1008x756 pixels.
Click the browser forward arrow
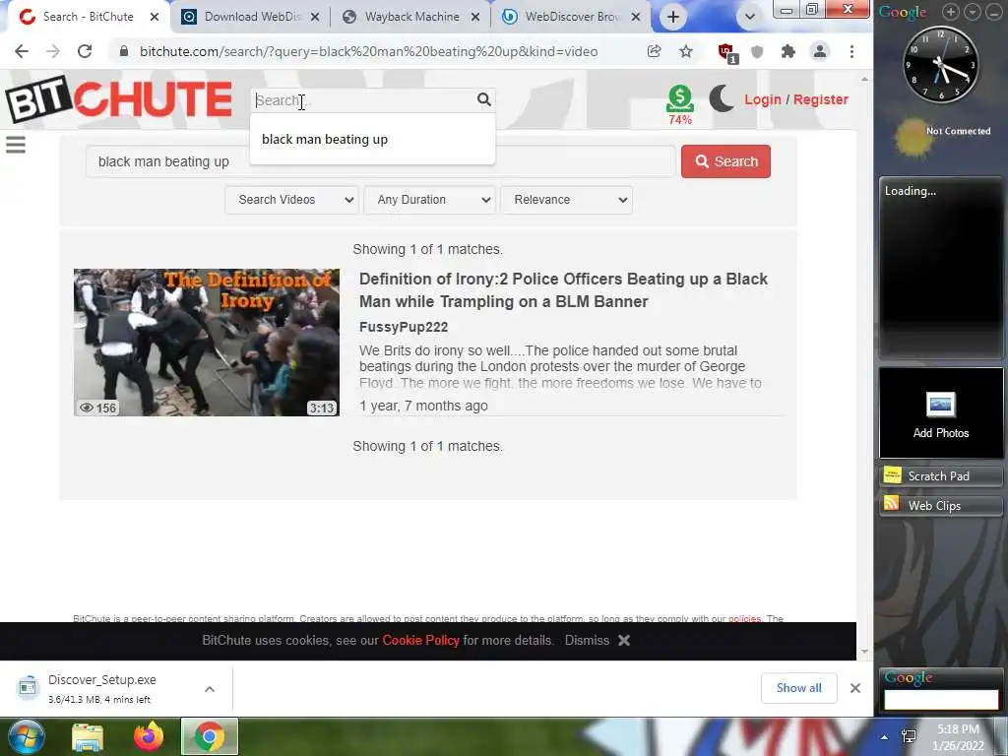click(53, 51)
